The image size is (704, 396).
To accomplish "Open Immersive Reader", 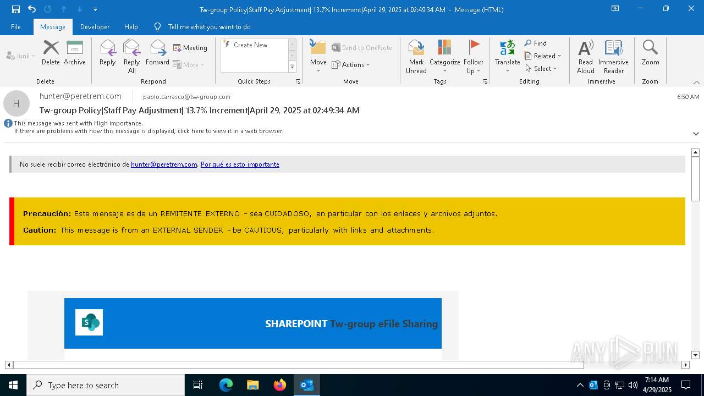I will [614, 57].
